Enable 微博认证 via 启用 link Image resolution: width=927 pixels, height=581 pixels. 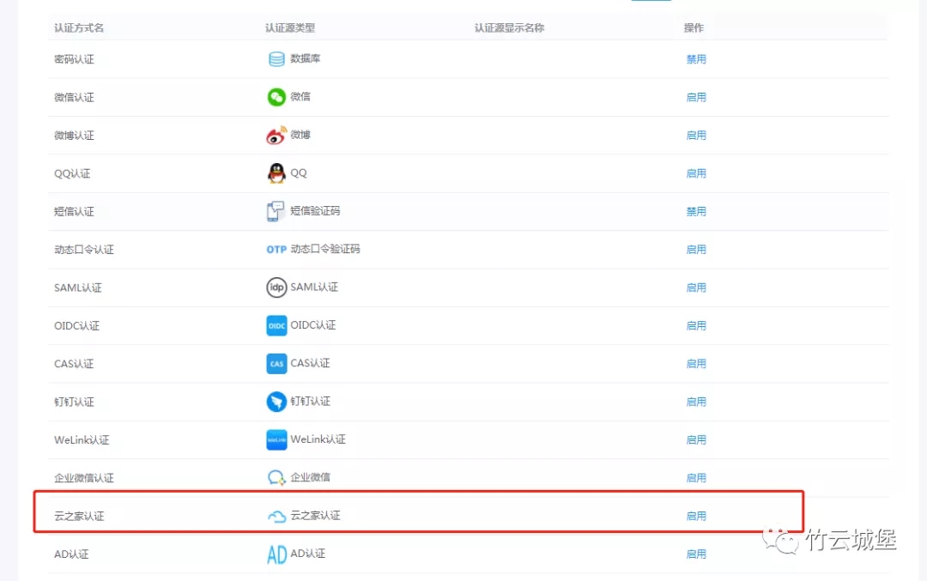click(696, 136)
